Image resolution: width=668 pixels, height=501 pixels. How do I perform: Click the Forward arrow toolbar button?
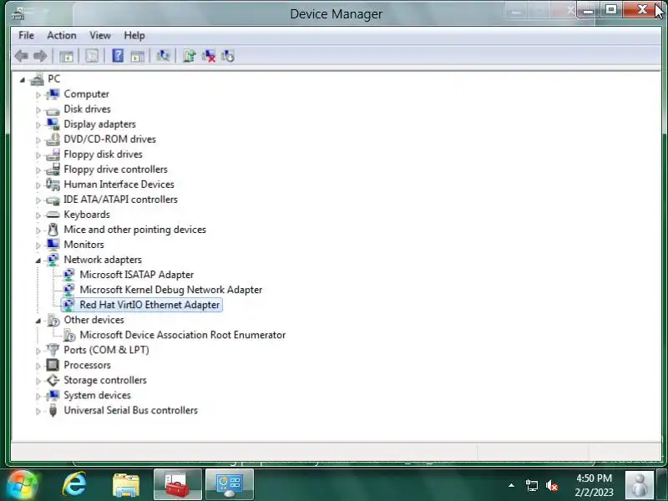(x=40, y=56)
